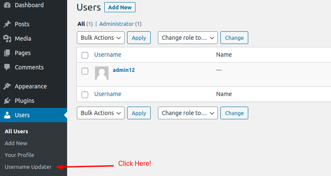Open Your Profile submenu item
Viewport: 331px width, 176px height.
click(19, 155)
